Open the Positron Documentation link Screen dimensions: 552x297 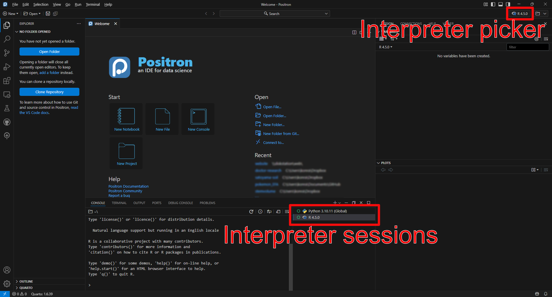pyautogui.click(x=129, y=186)
